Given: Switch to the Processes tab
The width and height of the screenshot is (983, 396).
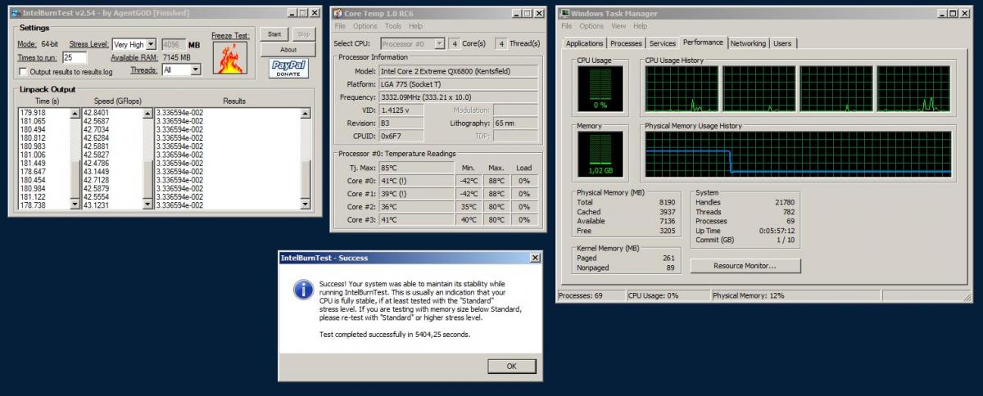Looking at the screenshot, I should (627, 43).
